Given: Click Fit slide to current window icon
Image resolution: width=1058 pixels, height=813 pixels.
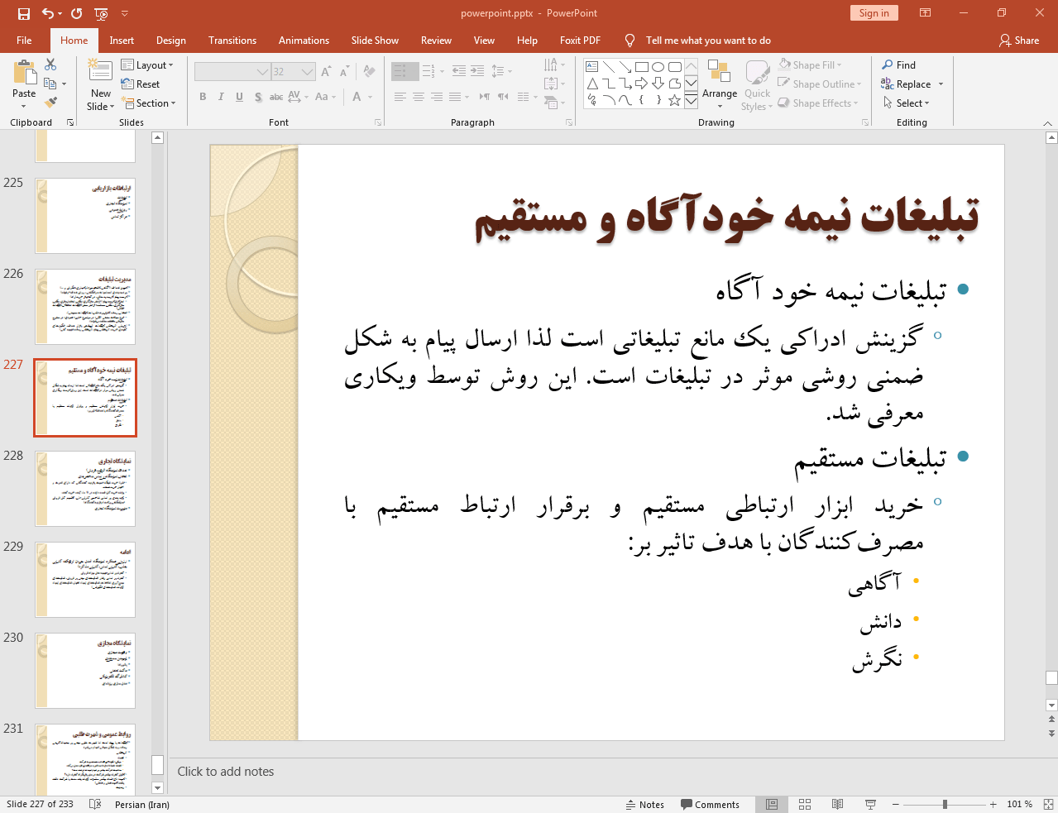Looking at the screenshot, I should point(1048,804).
